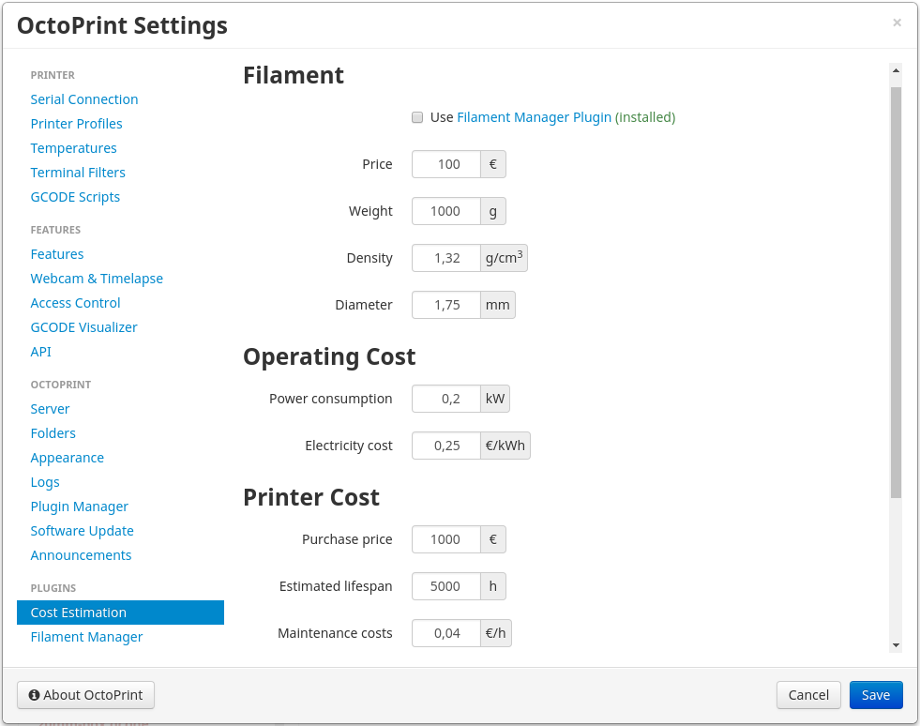The width and height of the screenshot is (920, 726).
Task: Open Webcam & Timelapse settings
Action: coord(97,279)
